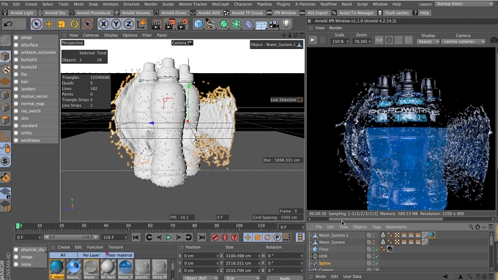Open the spline pen tool

coord(211,24)
